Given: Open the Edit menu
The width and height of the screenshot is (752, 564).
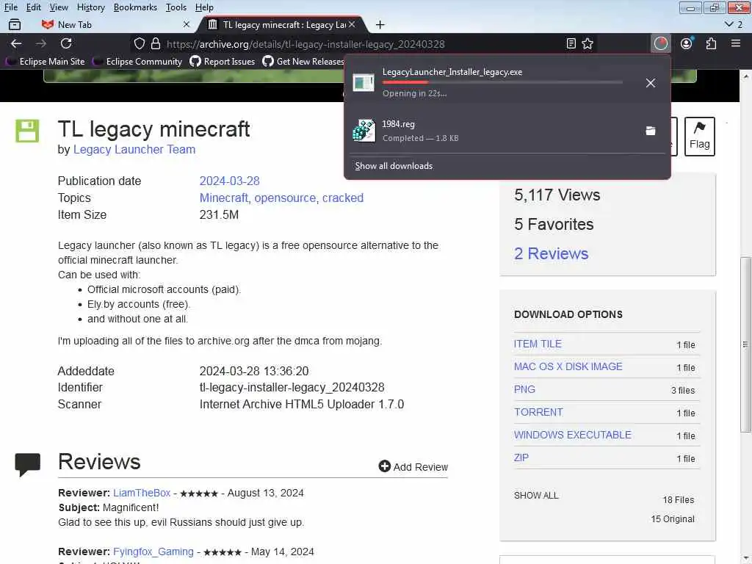Looking at the screenshot, I should [33, 7].
